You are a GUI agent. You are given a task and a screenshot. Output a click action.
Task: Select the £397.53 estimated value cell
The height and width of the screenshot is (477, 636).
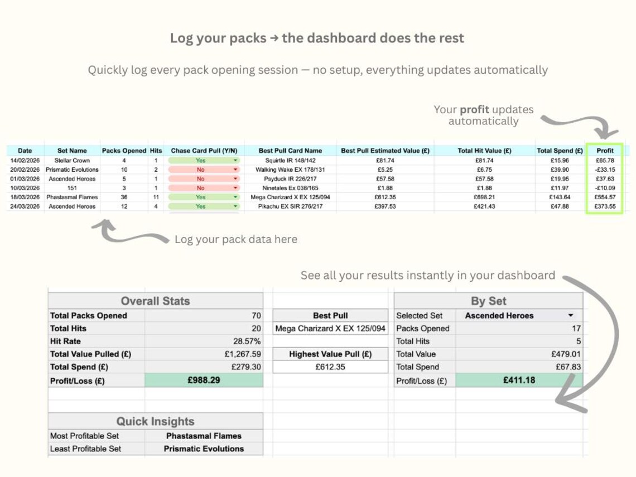pos(385,206)
